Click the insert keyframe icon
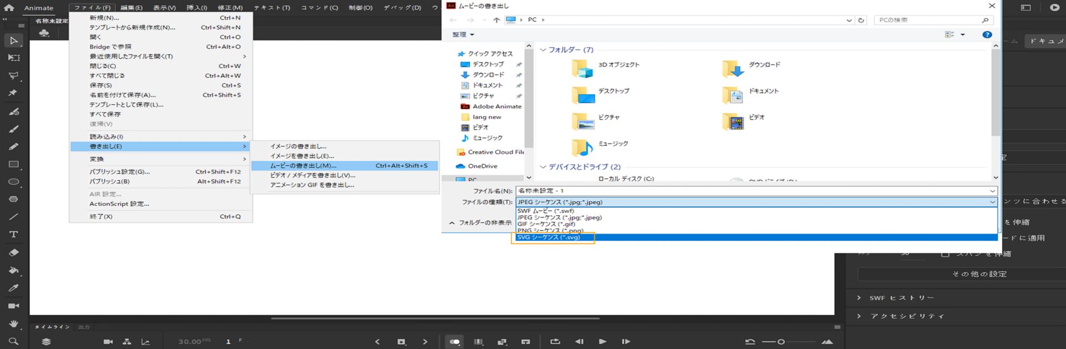Image resolution: width=1066 pixels, height=349 pixels. click(x=401, y=342)
